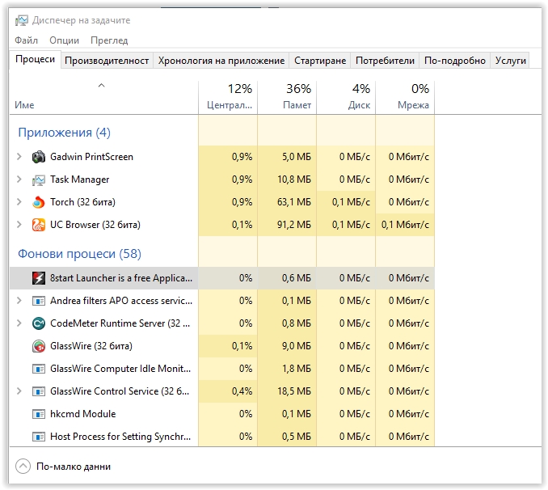Image resolution: width=548 pixels, height=490 pixels.
Task: Click the Диспечер на задачите window title
Action: [x=81, y=20]
